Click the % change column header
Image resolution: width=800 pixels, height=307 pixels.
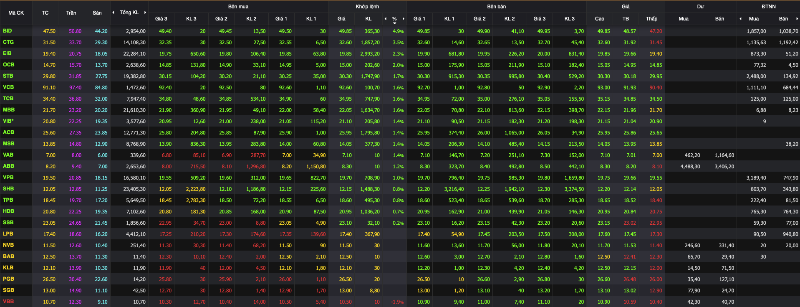394,19
